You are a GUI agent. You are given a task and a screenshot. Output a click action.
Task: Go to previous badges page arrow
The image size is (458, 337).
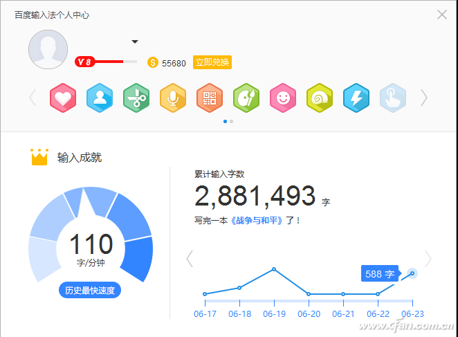(33, 98)
